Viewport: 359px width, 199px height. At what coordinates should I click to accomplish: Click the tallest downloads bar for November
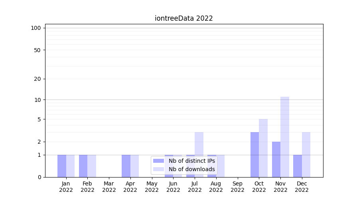pyautogui.click(x=285, y=137)
